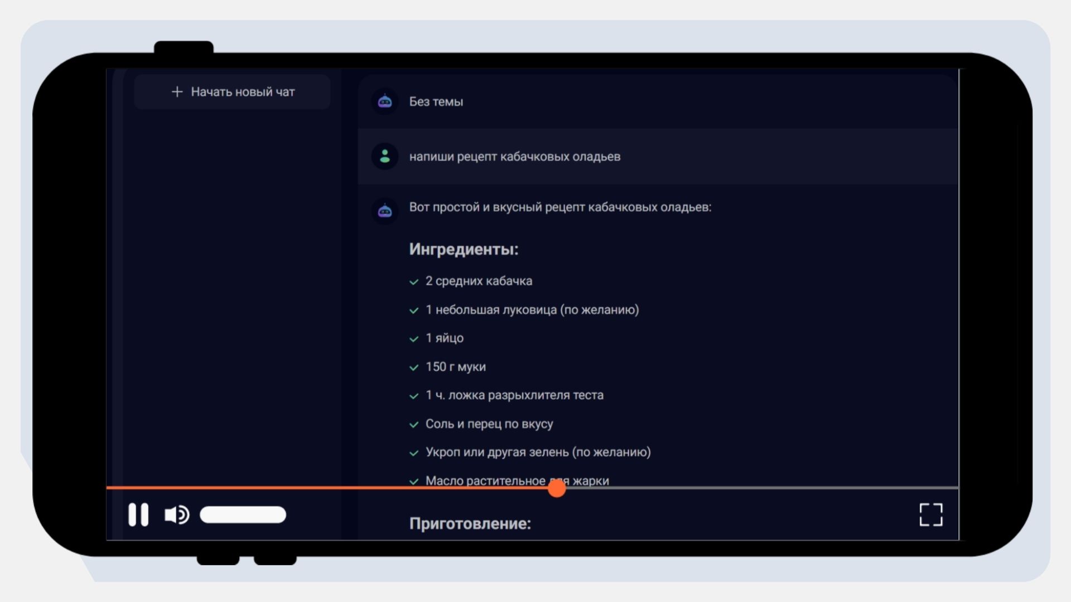Click the 'Приготовление:' heading
This screenshot has height=602, width=1071.
470,523
